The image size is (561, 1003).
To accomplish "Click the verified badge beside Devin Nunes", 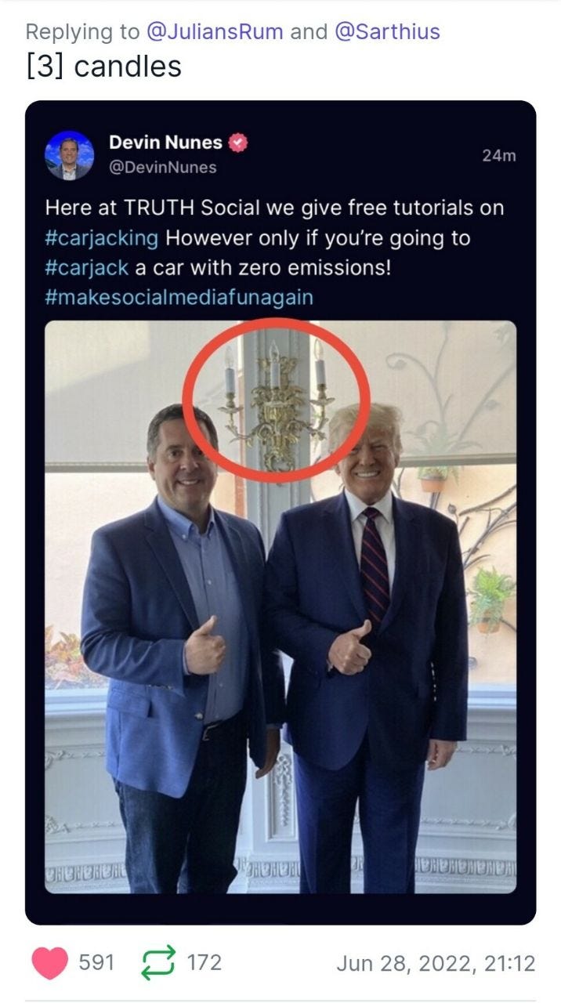I will pyautogui.click(x=238, y=143).
